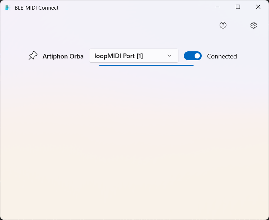Expand the MIDI port list via chevron arrow
Image resolution: width=269 pixels, height=220 pixels.
click(169, 56)
